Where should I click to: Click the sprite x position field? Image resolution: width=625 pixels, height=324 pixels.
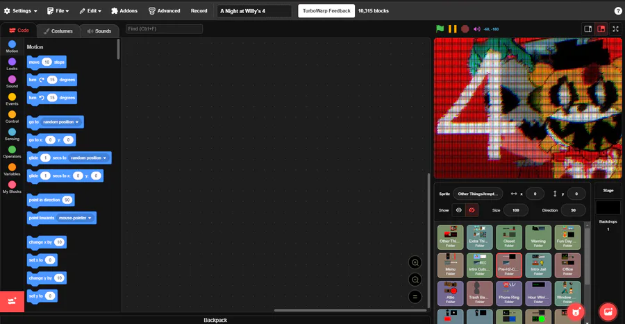pyautogui.click(x=535, y=194)
